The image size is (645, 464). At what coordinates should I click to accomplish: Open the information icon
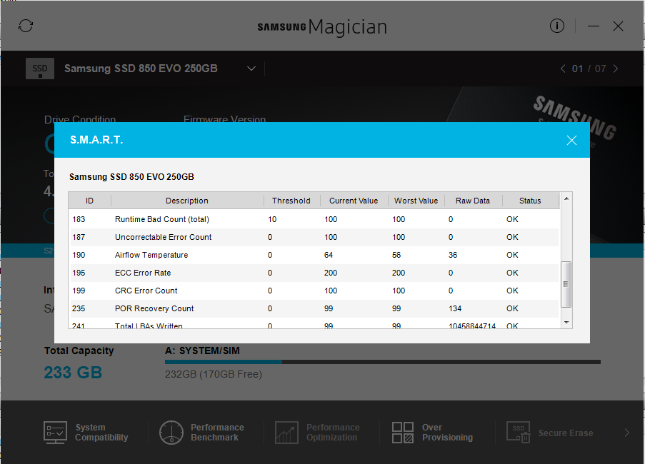click(x=557, y=26)
